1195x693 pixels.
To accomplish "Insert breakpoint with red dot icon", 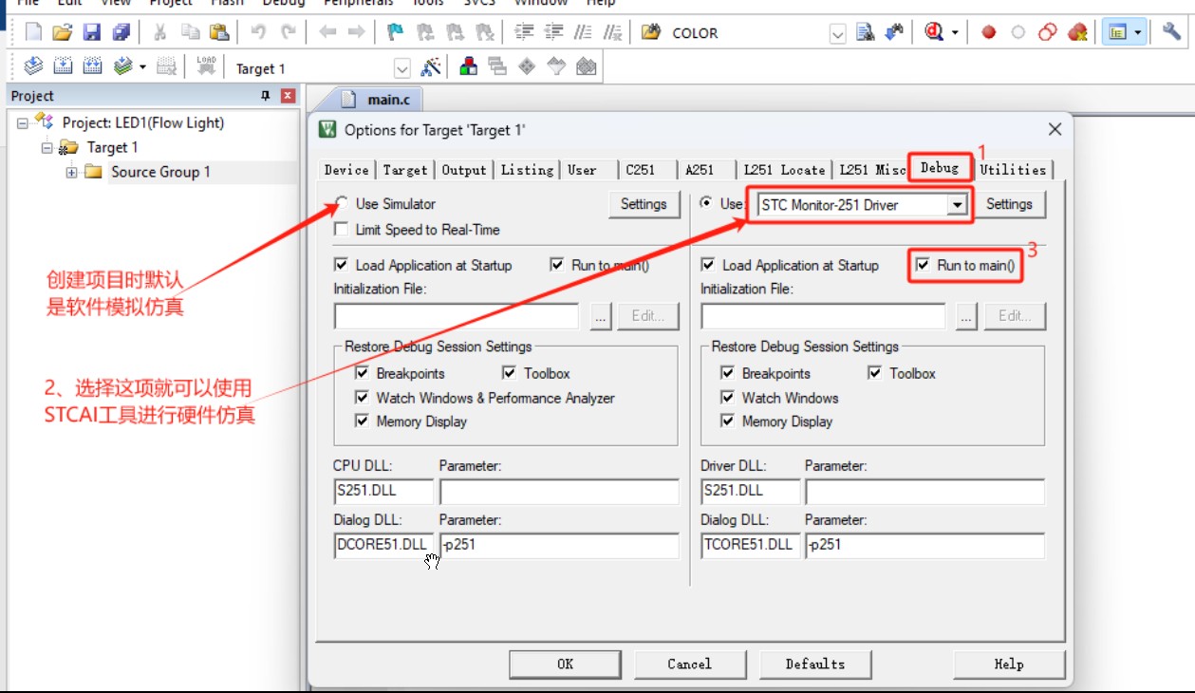I will pyautogui.click(x=989, y=32).
